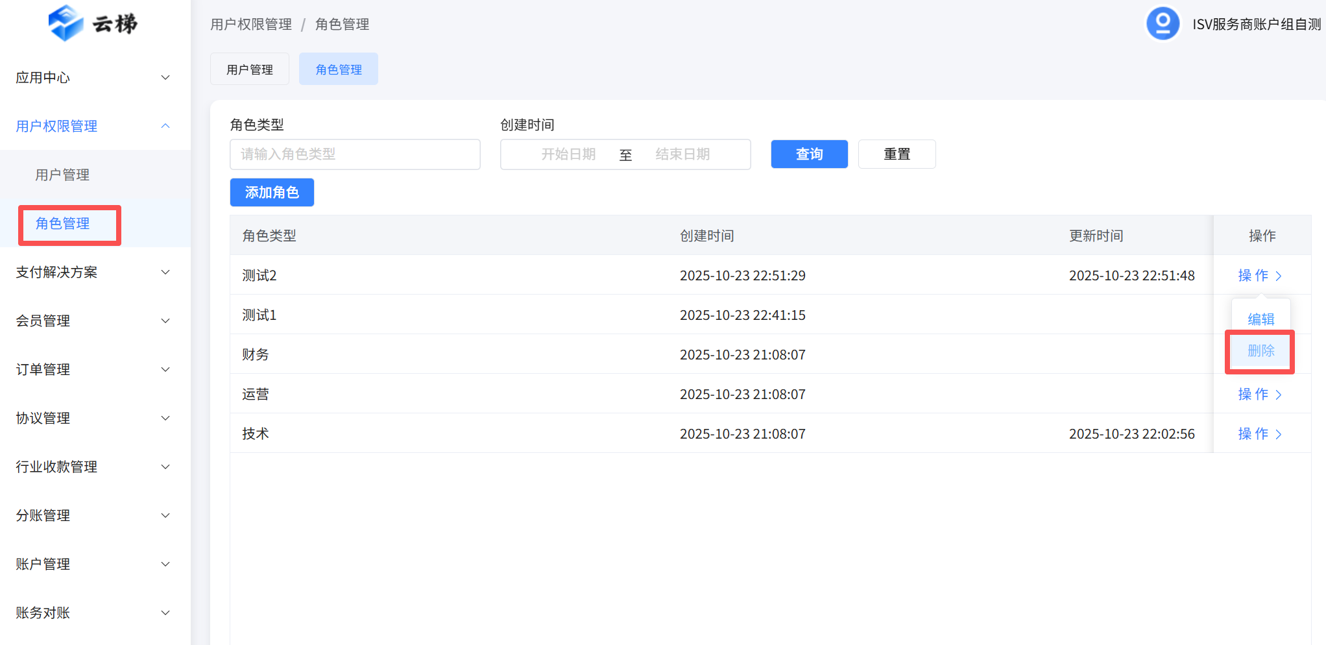Choose 编辑 from the action popup
1326x645 pixels.
coord(1260,319)
